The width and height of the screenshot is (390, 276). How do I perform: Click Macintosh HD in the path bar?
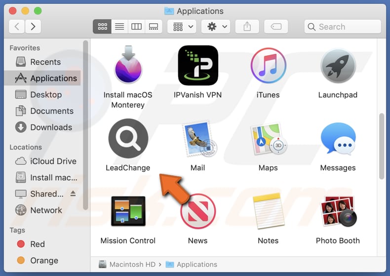(x=127, y=264)
